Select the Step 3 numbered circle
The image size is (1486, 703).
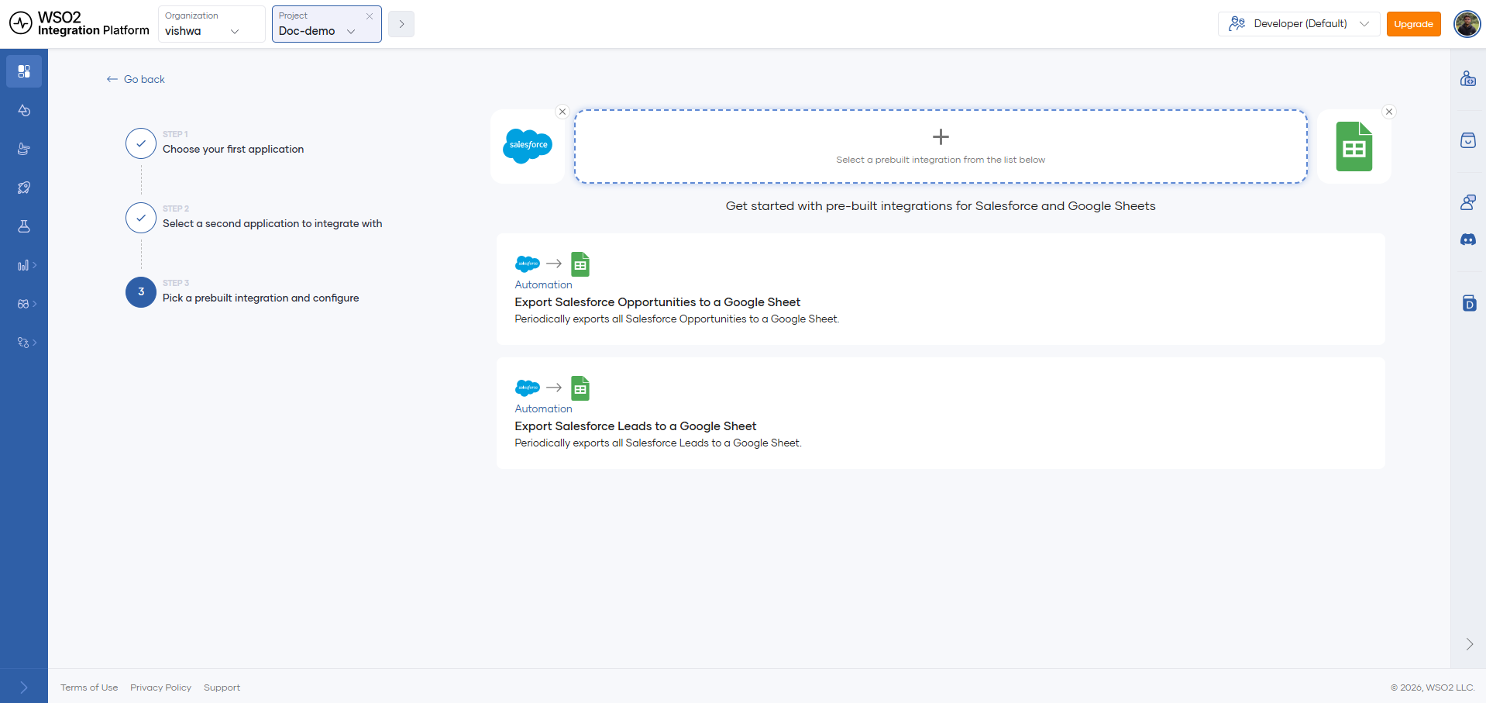tap(141, 292)
